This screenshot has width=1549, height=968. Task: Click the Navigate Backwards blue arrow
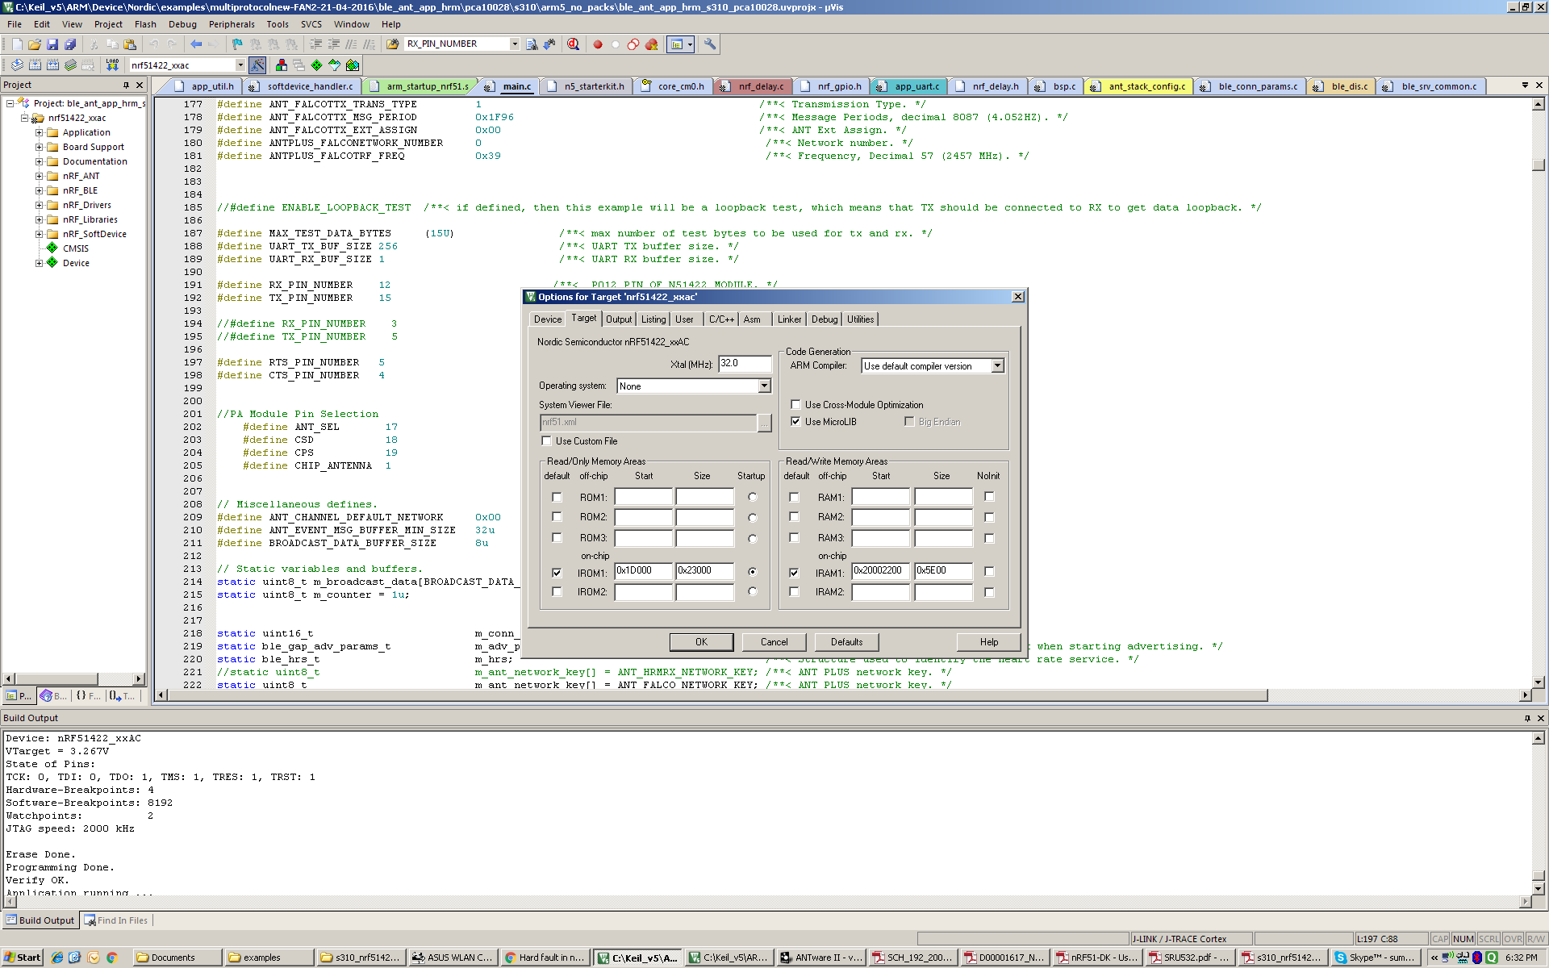196,44
